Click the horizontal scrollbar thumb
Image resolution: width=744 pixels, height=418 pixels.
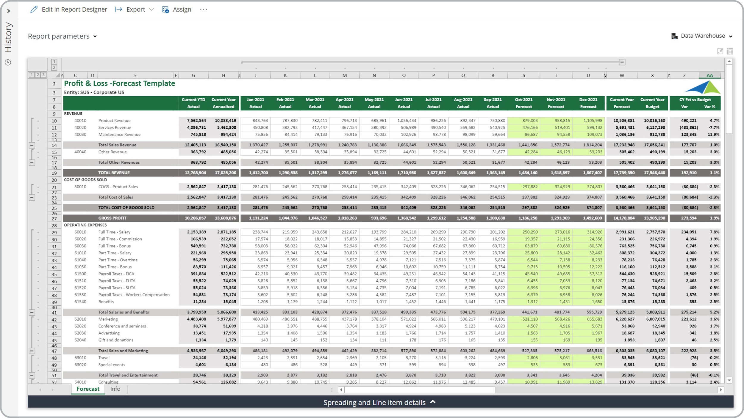click(420, 389)
